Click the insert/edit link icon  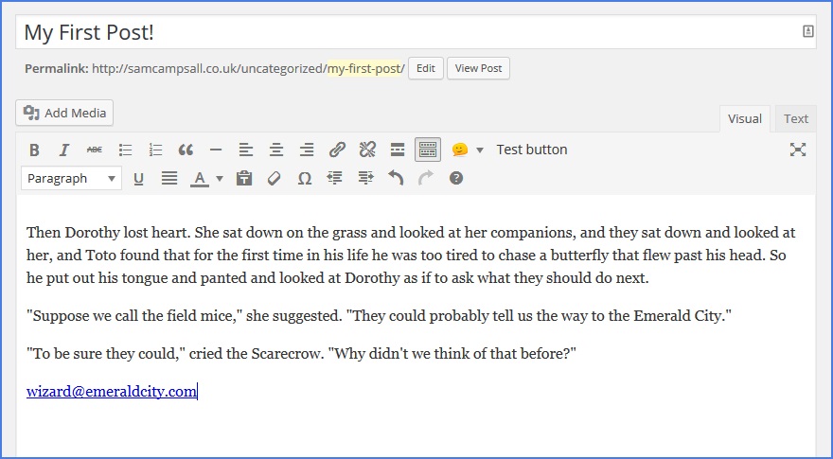(337, 150)
